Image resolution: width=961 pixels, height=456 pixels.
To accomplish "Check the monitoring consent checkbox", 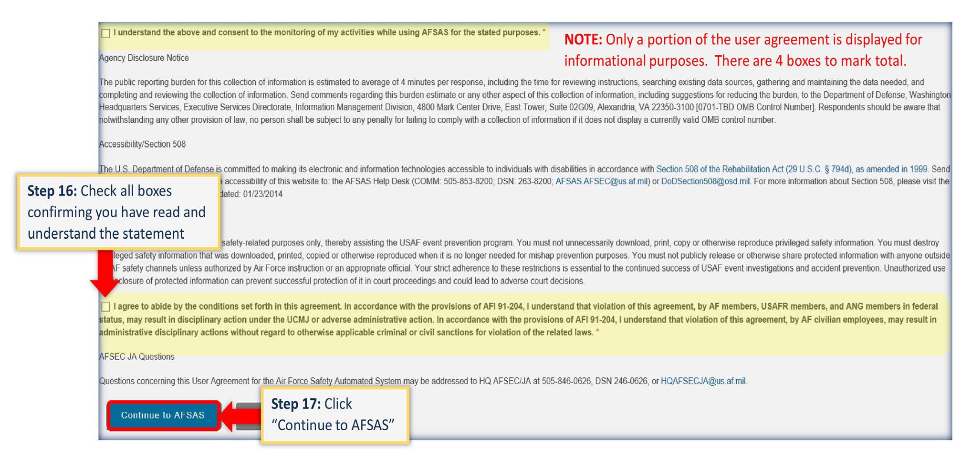I will tap(105, 33).
